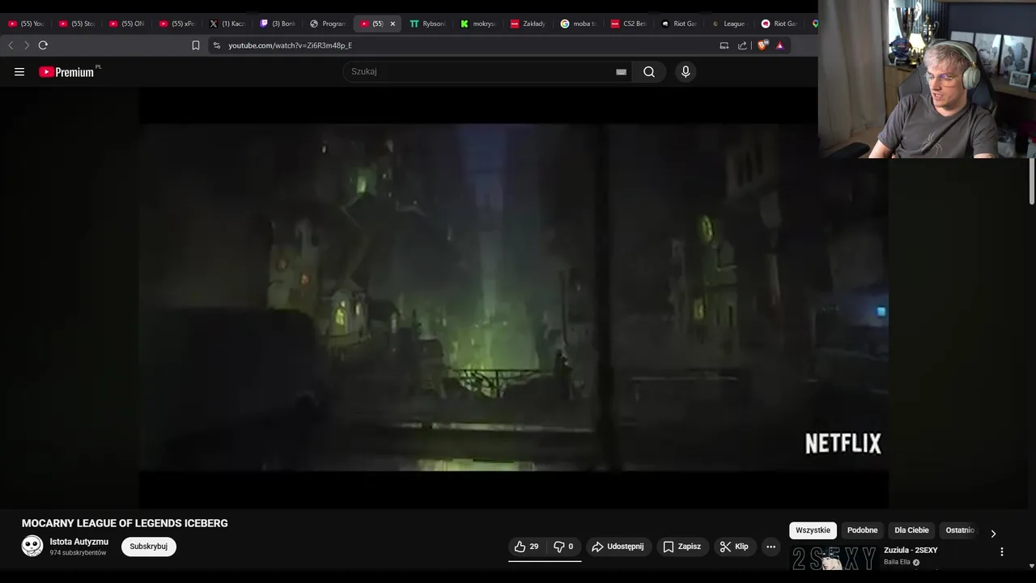Open the Brave Shields lion icon
The image size is (1036, 583).
click(762, 45)
